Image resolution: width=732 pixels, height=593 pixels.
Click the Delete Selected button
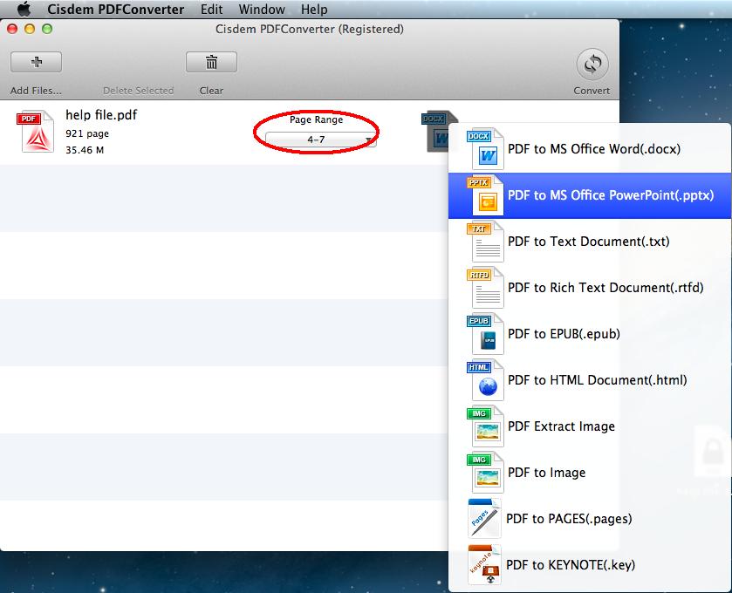click(x=138, y=90)
